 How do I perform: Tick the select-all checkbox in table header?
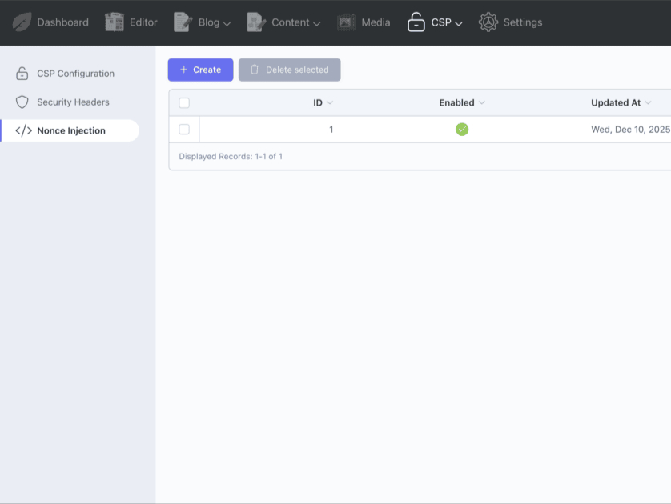point(184,103)
